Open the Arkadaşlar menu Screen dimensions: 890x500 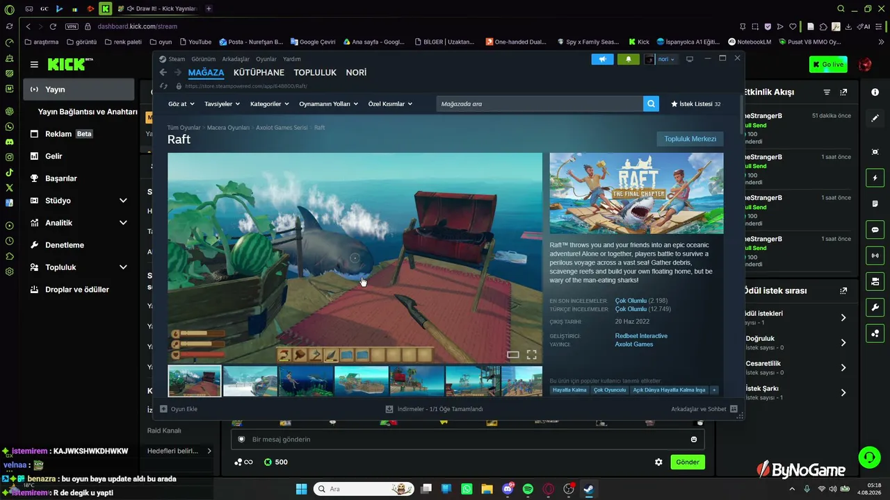236,59
